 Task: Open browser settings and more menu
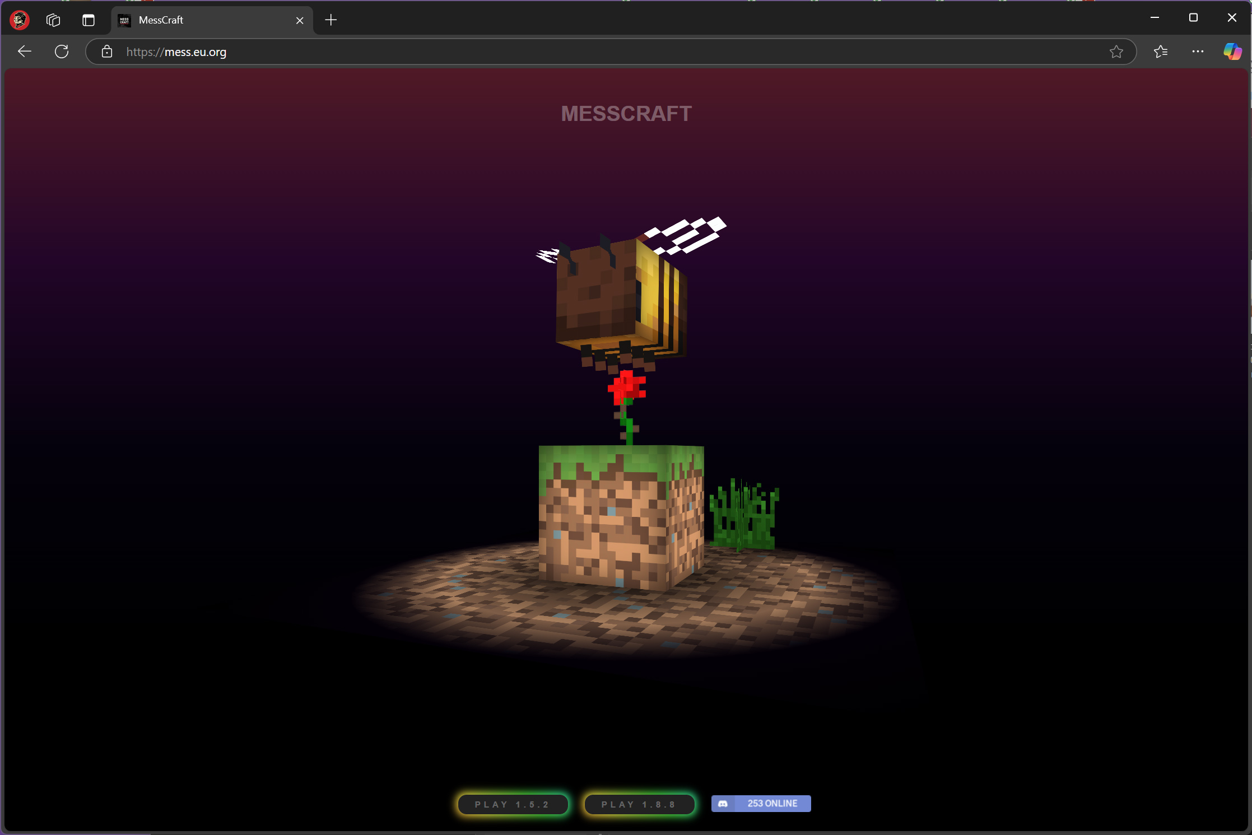[1198, 52]
